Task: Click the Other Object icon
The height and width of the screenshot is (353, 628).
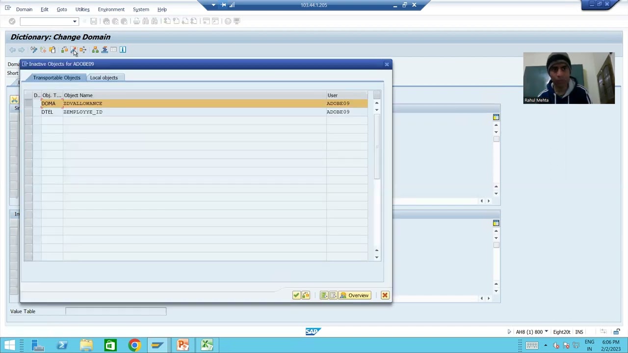Action: click(x=52, y=50)
